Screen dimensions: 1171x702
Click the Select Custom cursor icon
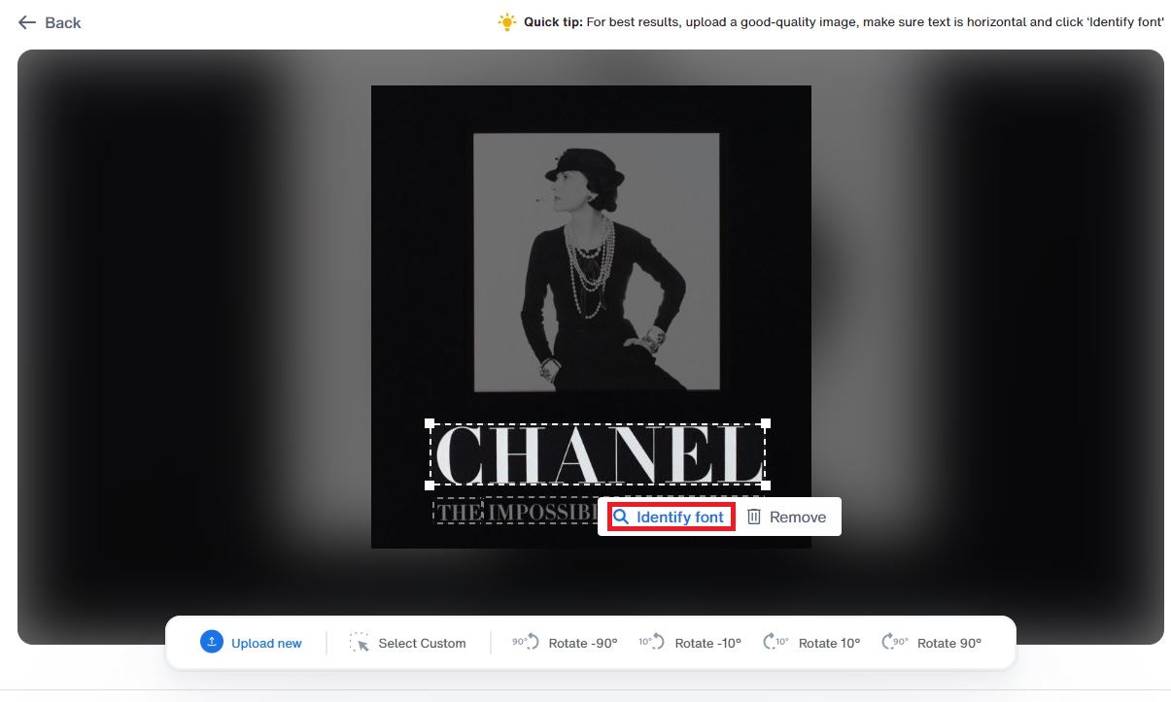point(360,643)
